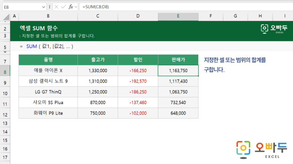
Task: Select the 1,250,000 price cell
Action: coord(98,92)
